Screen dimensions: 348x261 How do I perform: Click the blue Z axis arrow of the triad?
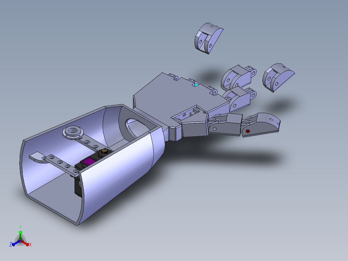15,243
